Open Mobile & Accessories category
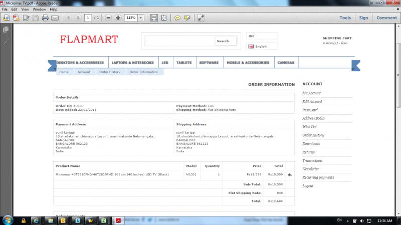Screen dimensions: 401x225 coord(248,63)
